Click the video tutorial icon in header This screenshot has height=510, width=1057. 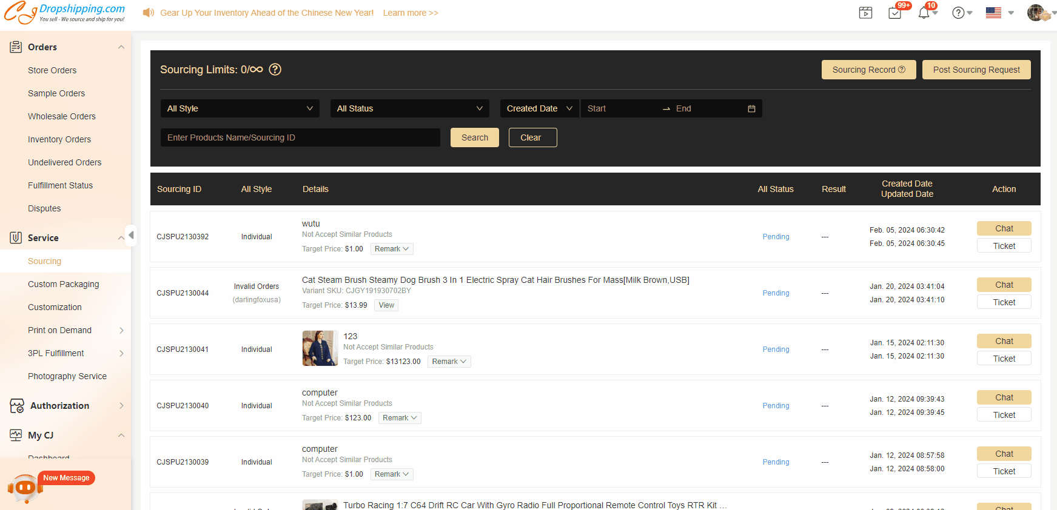(x=865, y=13)
